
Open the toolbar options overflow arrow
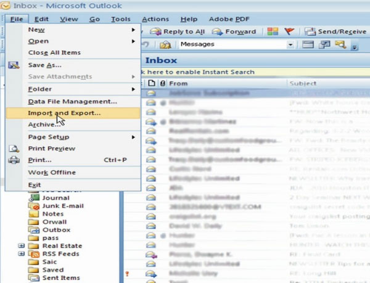[x=355, y=47]
